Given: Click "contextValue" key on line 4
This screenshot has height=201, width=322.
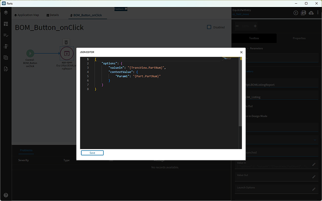Looking at the screenshot, I should coord(120,72).
